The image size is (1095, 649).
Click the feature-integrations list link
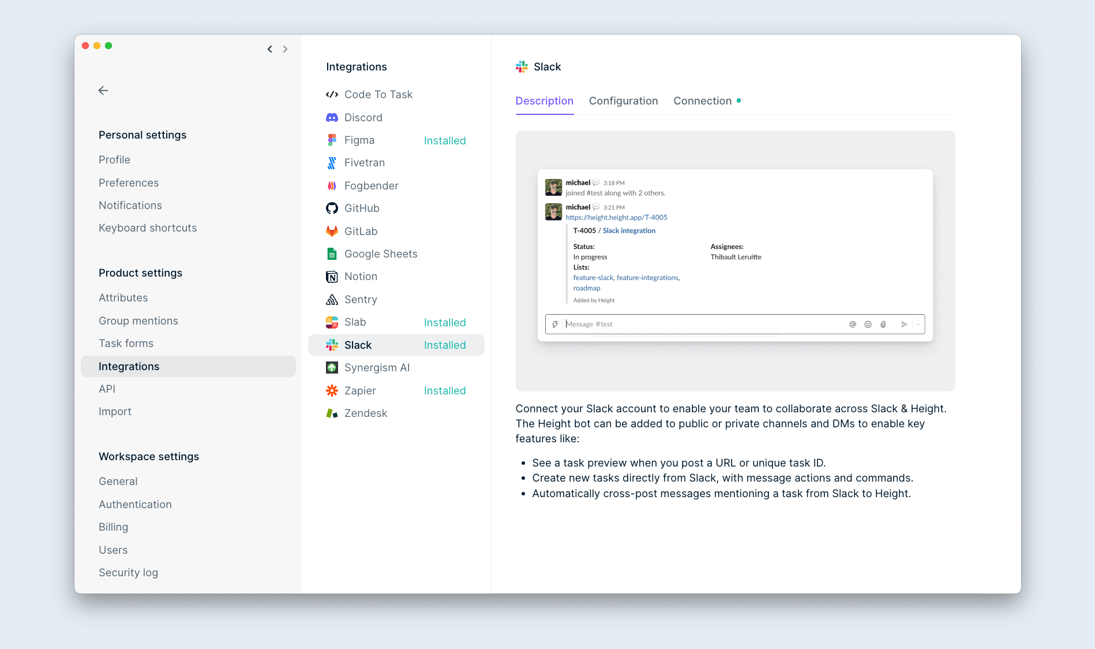coord(647,278)
